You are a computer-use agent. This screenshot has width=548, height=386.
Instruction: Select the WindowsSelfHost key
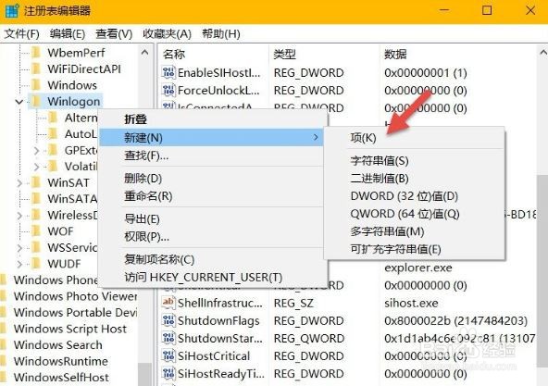pyautogui.click(x=61, y=378)
